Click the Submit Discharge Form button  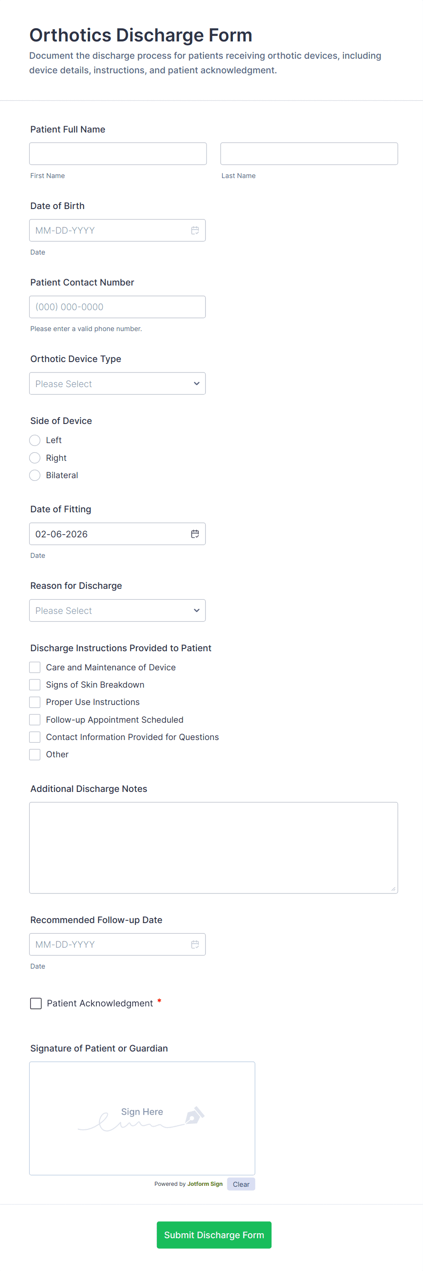pos(214,1235)
